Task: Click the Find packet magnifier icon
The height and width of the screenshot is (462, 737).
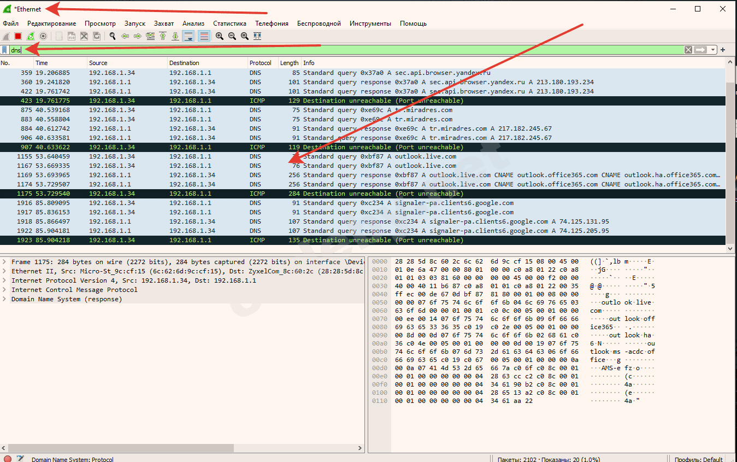Action: point(112,36)
